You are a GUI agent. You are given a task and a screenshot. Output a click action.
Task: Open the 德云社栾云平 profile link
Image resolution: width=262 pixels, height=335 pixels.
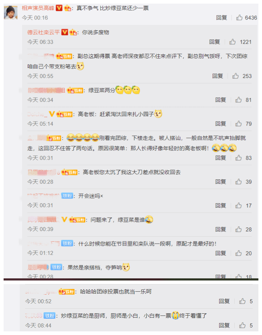44,32
